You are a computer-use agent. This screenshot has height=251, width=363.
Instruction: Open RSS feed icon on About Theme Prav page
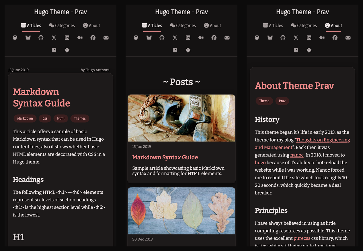pos(296,50)
